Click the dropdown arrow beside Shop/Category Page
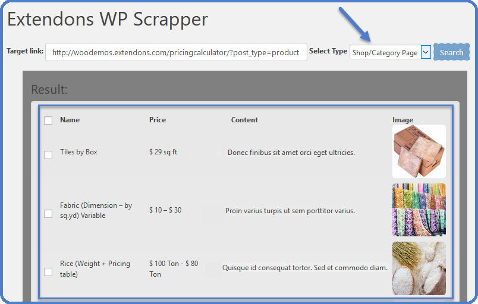Viewport: 478px width, 304px height. pos(426,52)
